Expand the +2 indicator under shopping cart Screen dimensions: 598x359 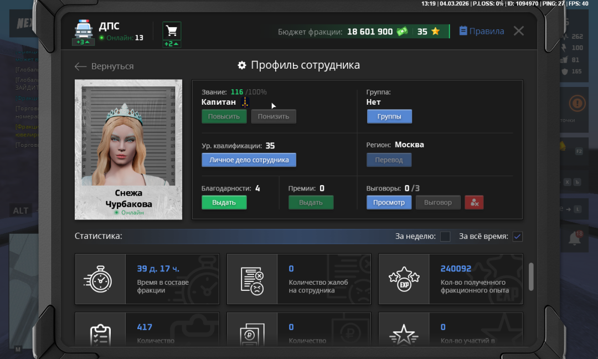tap(172, 44)
